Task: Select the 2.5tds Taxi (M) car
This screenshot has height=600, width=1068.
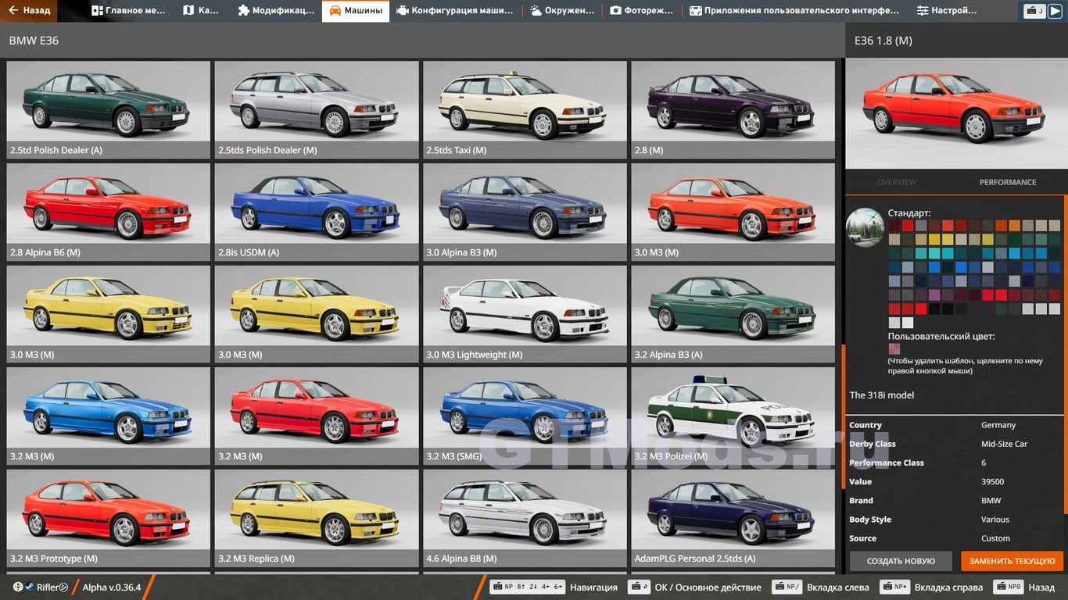Action: [x=525, y=109]
